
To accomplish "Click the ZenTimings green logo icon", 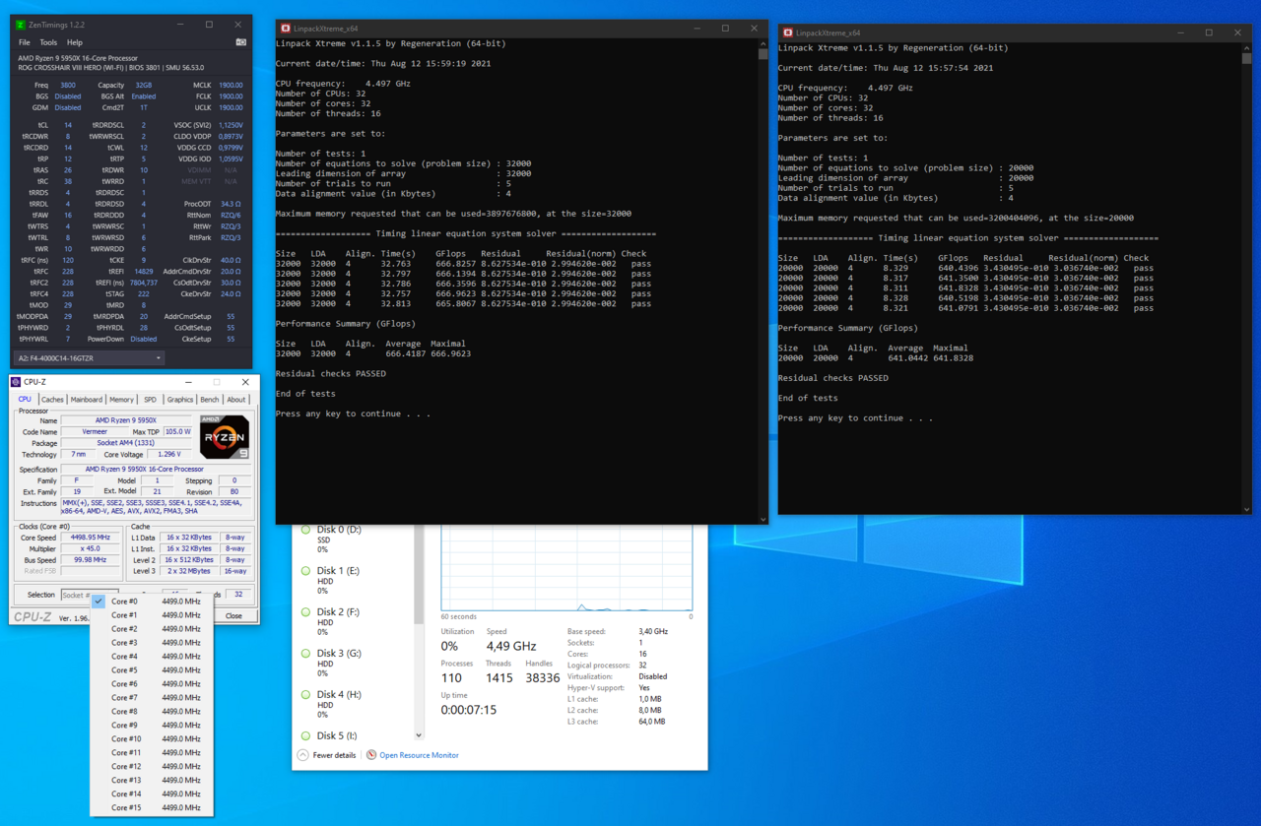I will [x=23, y=25].
